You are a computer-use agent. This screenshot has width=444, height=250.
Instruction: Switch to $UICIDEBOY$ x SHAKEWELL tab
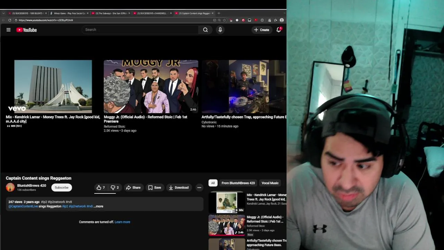tap(152, 13)
